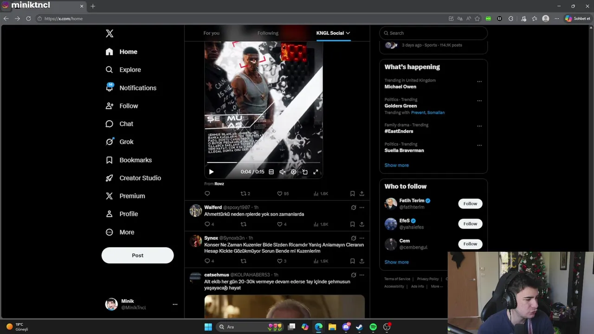Reload the browser page
The width and height of the screenshot is (594, 334).
click(x=28, y=19)
